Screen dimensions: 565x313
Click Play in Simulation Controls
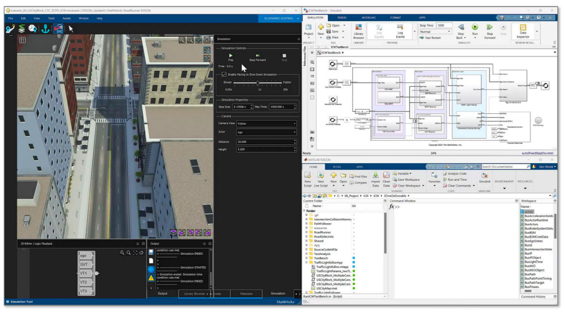click(231, 58)
